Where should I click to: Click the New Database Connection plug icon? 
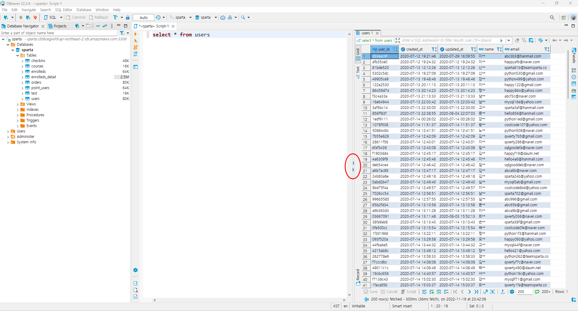coord(6,17)
